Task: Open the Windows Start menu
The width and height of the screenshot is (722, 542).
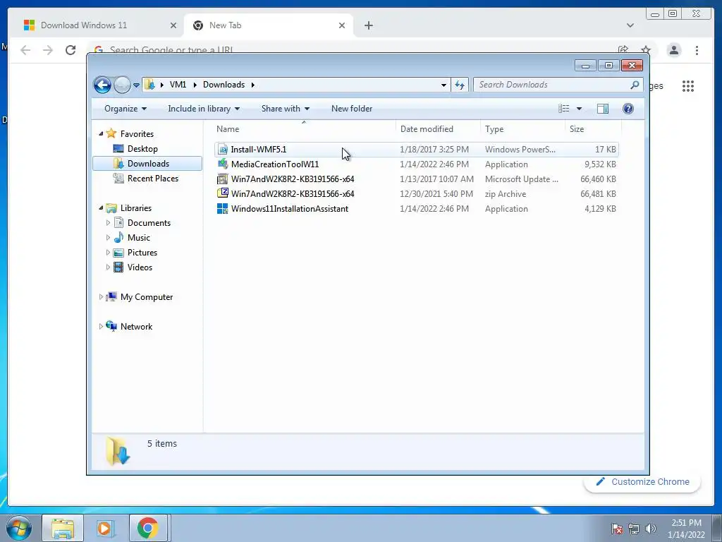Action: pos(18,529)
